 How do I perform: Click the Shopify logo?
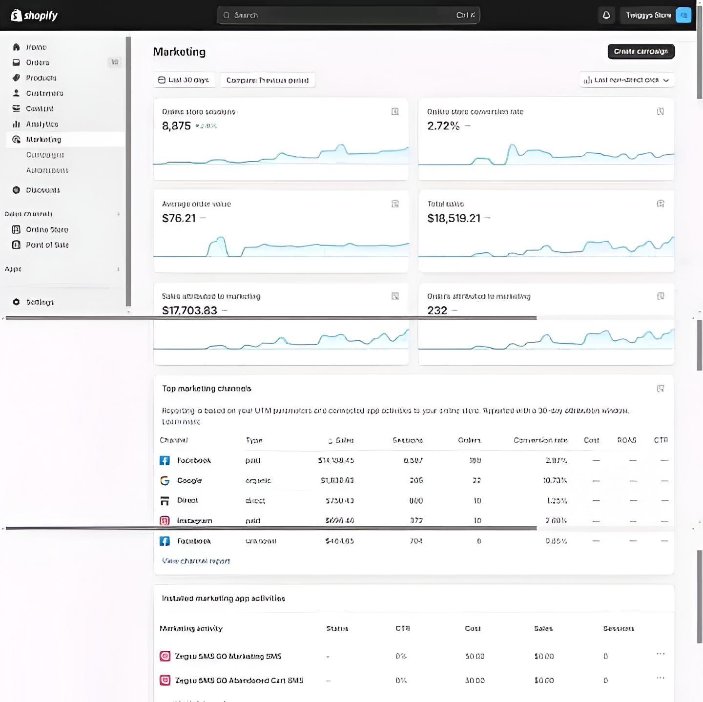click(x=34, y=16)
